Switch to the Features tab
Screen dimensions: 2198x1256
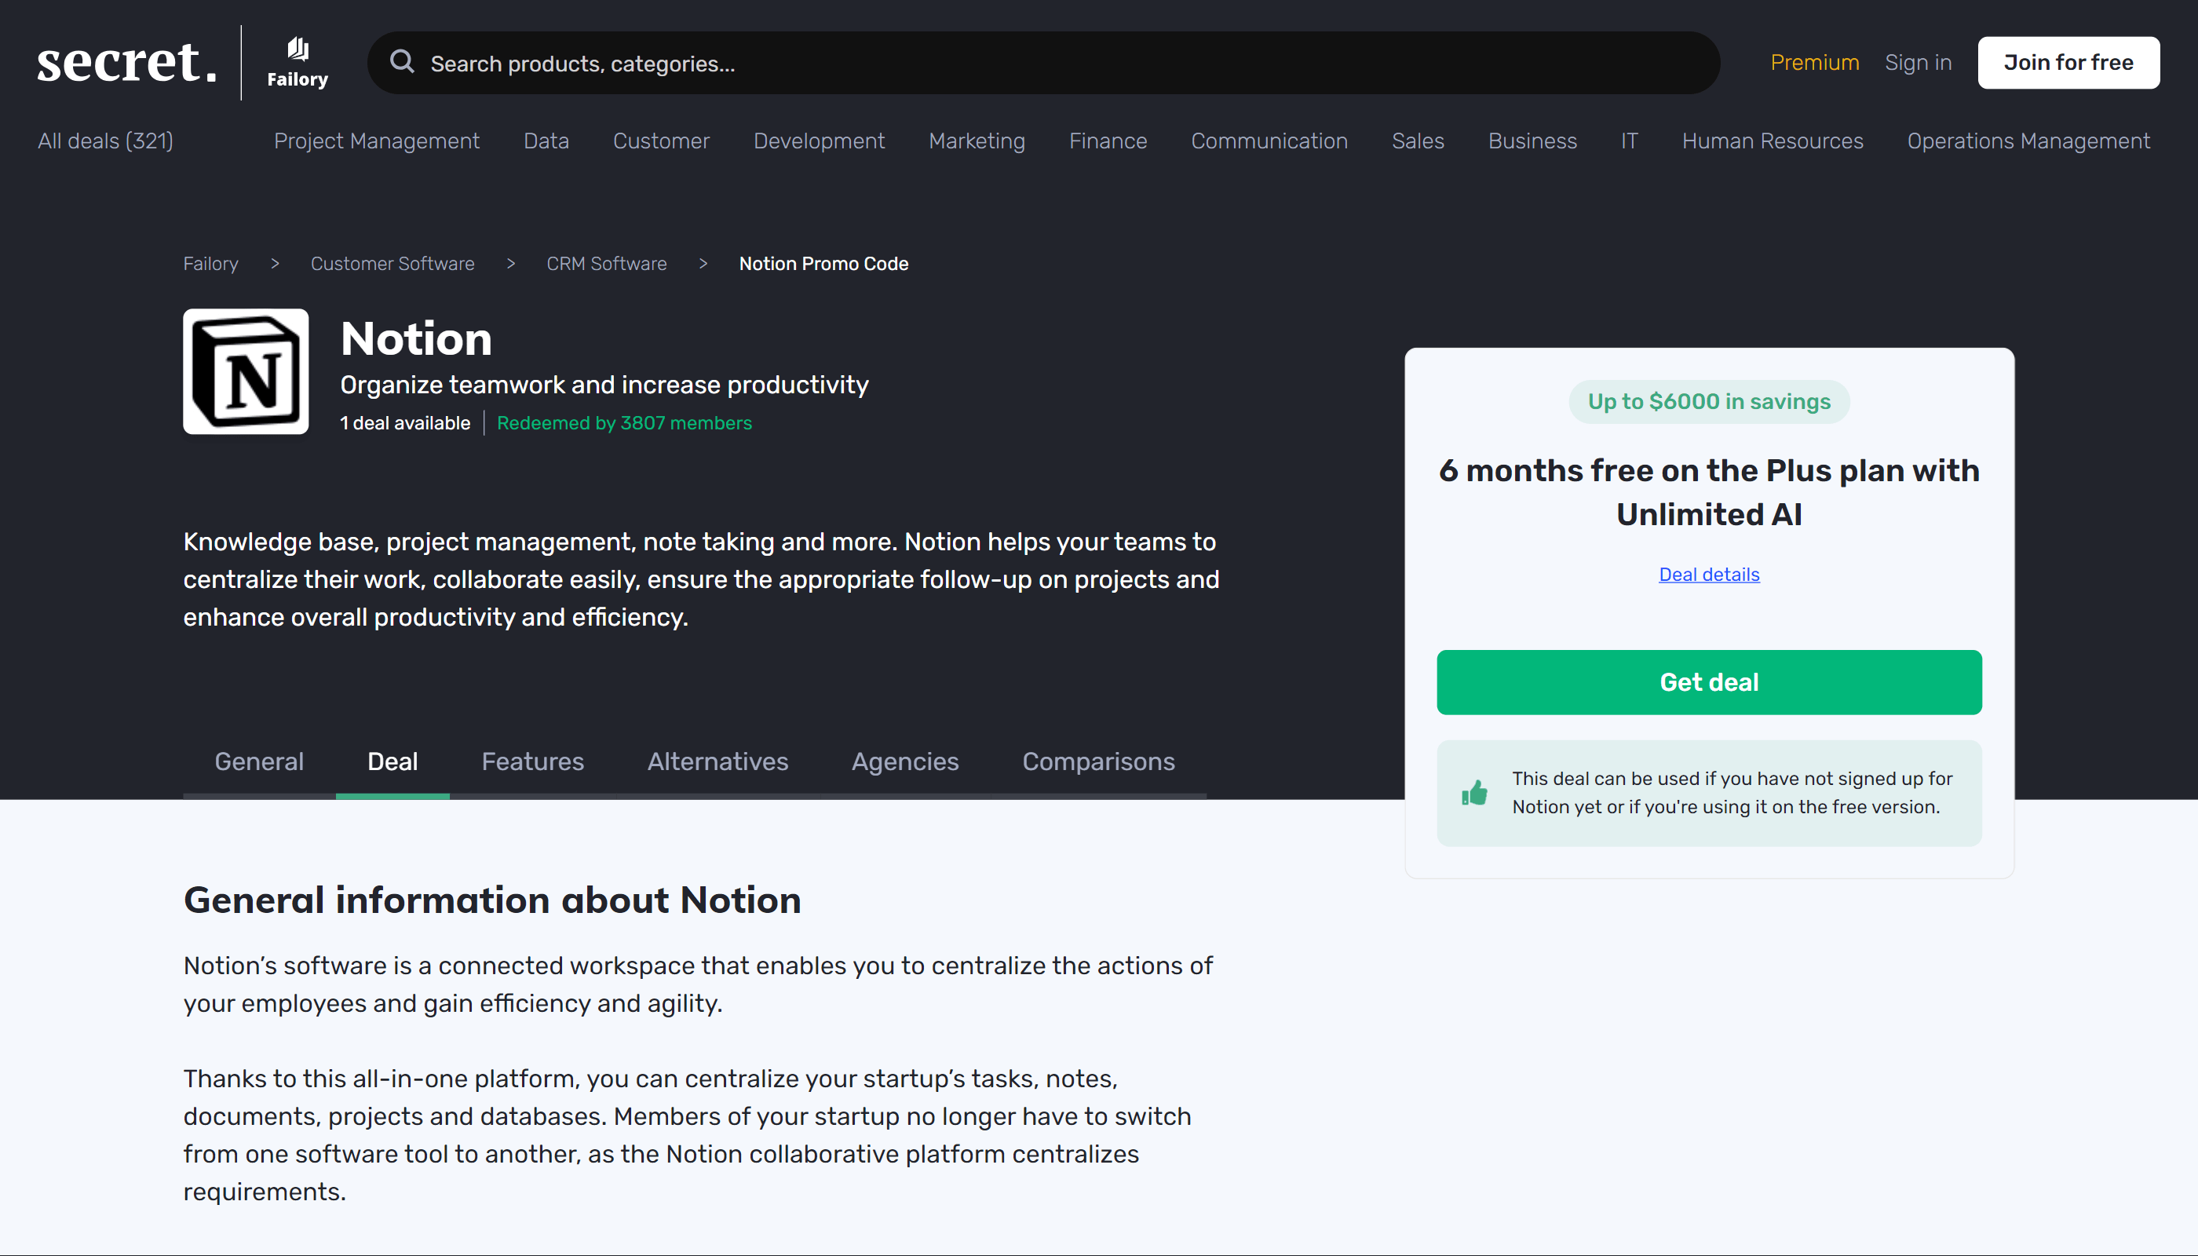532,761
